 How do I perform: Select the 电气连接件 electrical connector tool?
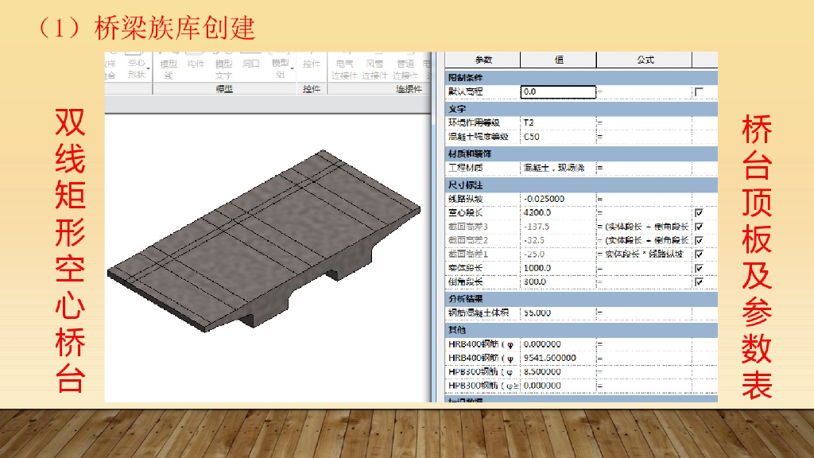click(x=344, y=68)
